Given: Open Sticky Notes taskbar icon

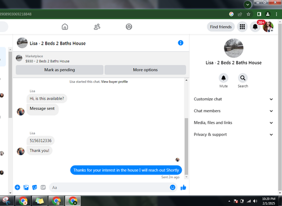Looking at the screenshot, I should coord(39,201).
